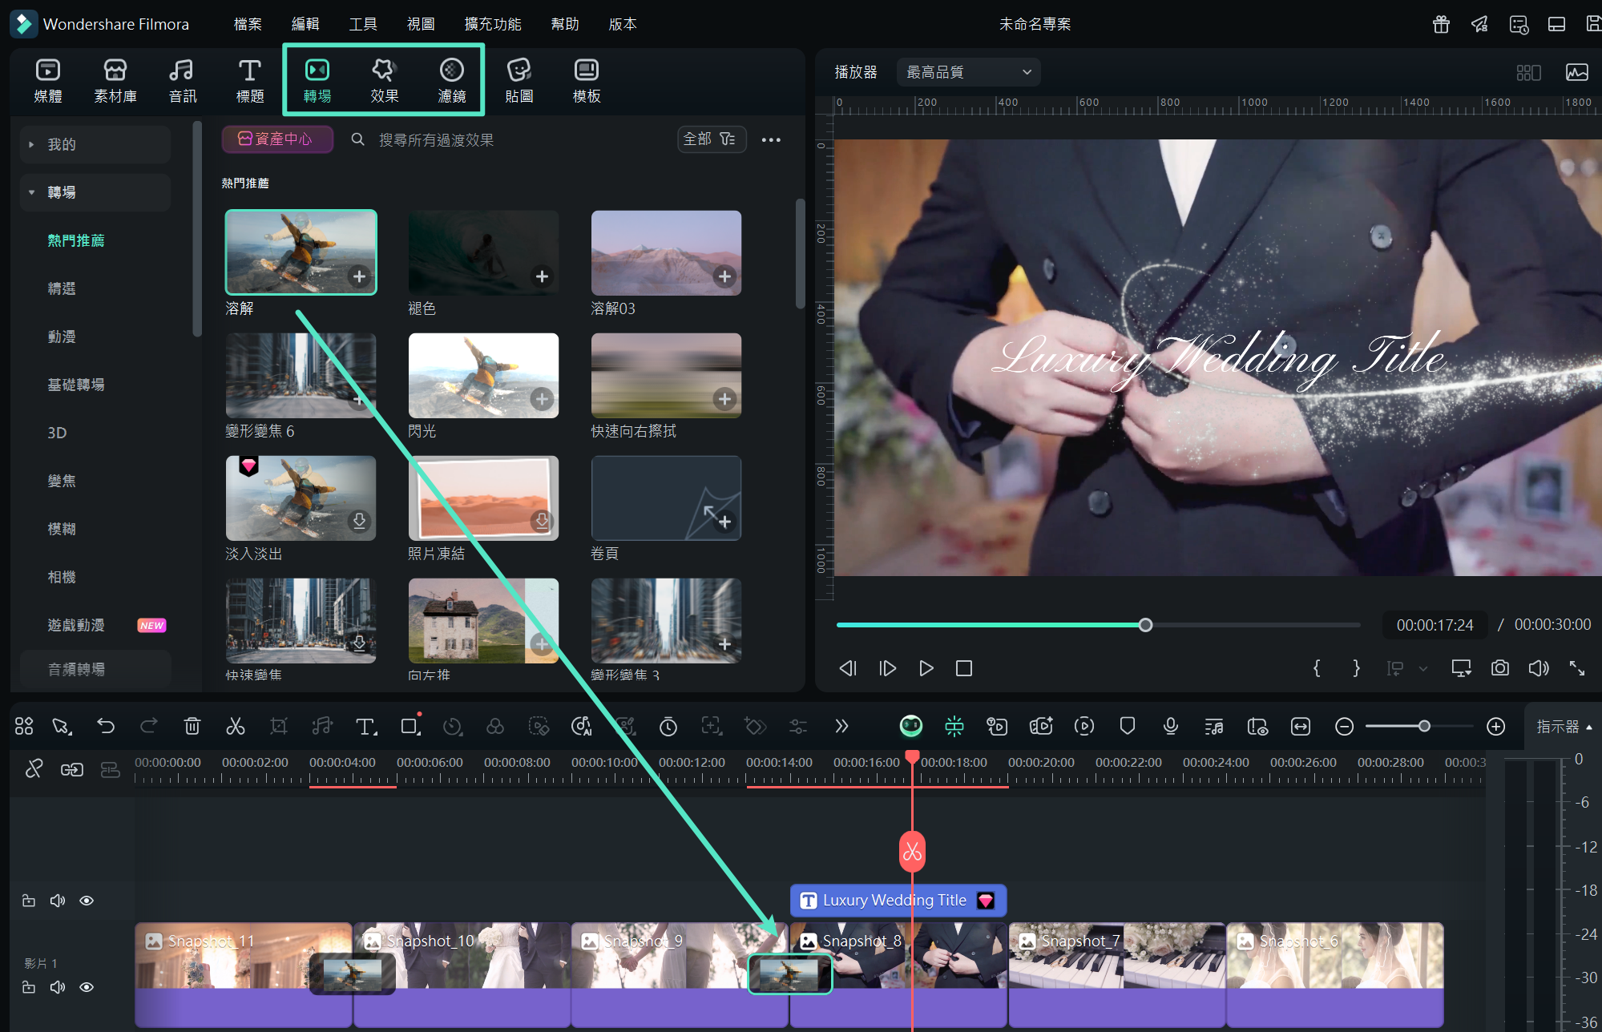Image resolution: width=1602 pixels, height=1032 pixels.
Task: Click the timeline zoom slider handle
Action: (1424, 726)
